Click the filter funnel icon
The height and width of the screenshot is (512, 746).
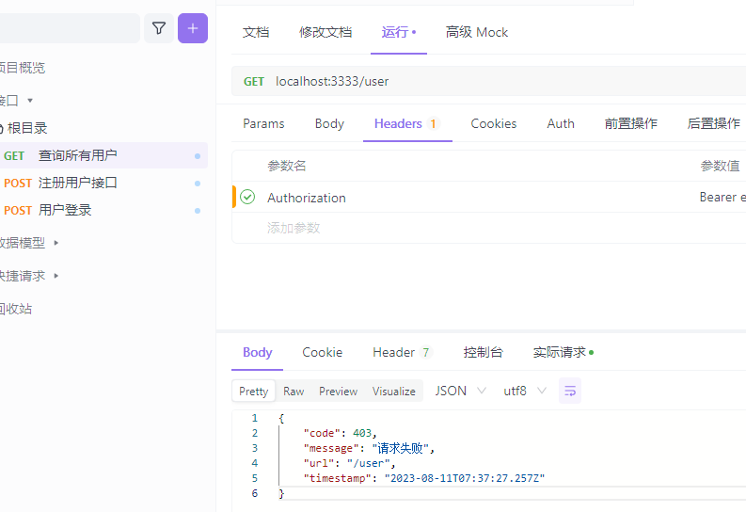[x=159, y=28]
